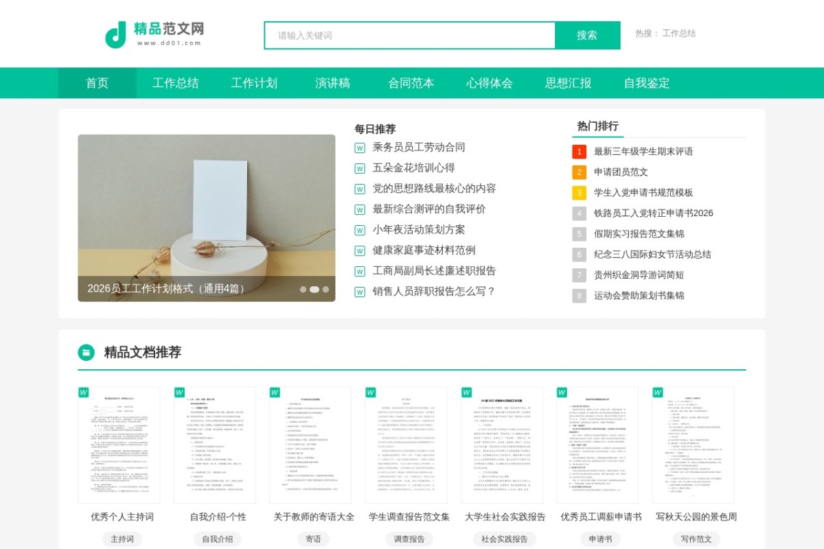
Task: Click the 调查报告 tag button
Action: pyautogui.click(x=409, y=539)
